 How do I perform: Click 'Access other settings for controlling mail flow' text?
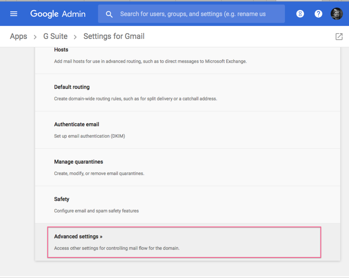117,248
